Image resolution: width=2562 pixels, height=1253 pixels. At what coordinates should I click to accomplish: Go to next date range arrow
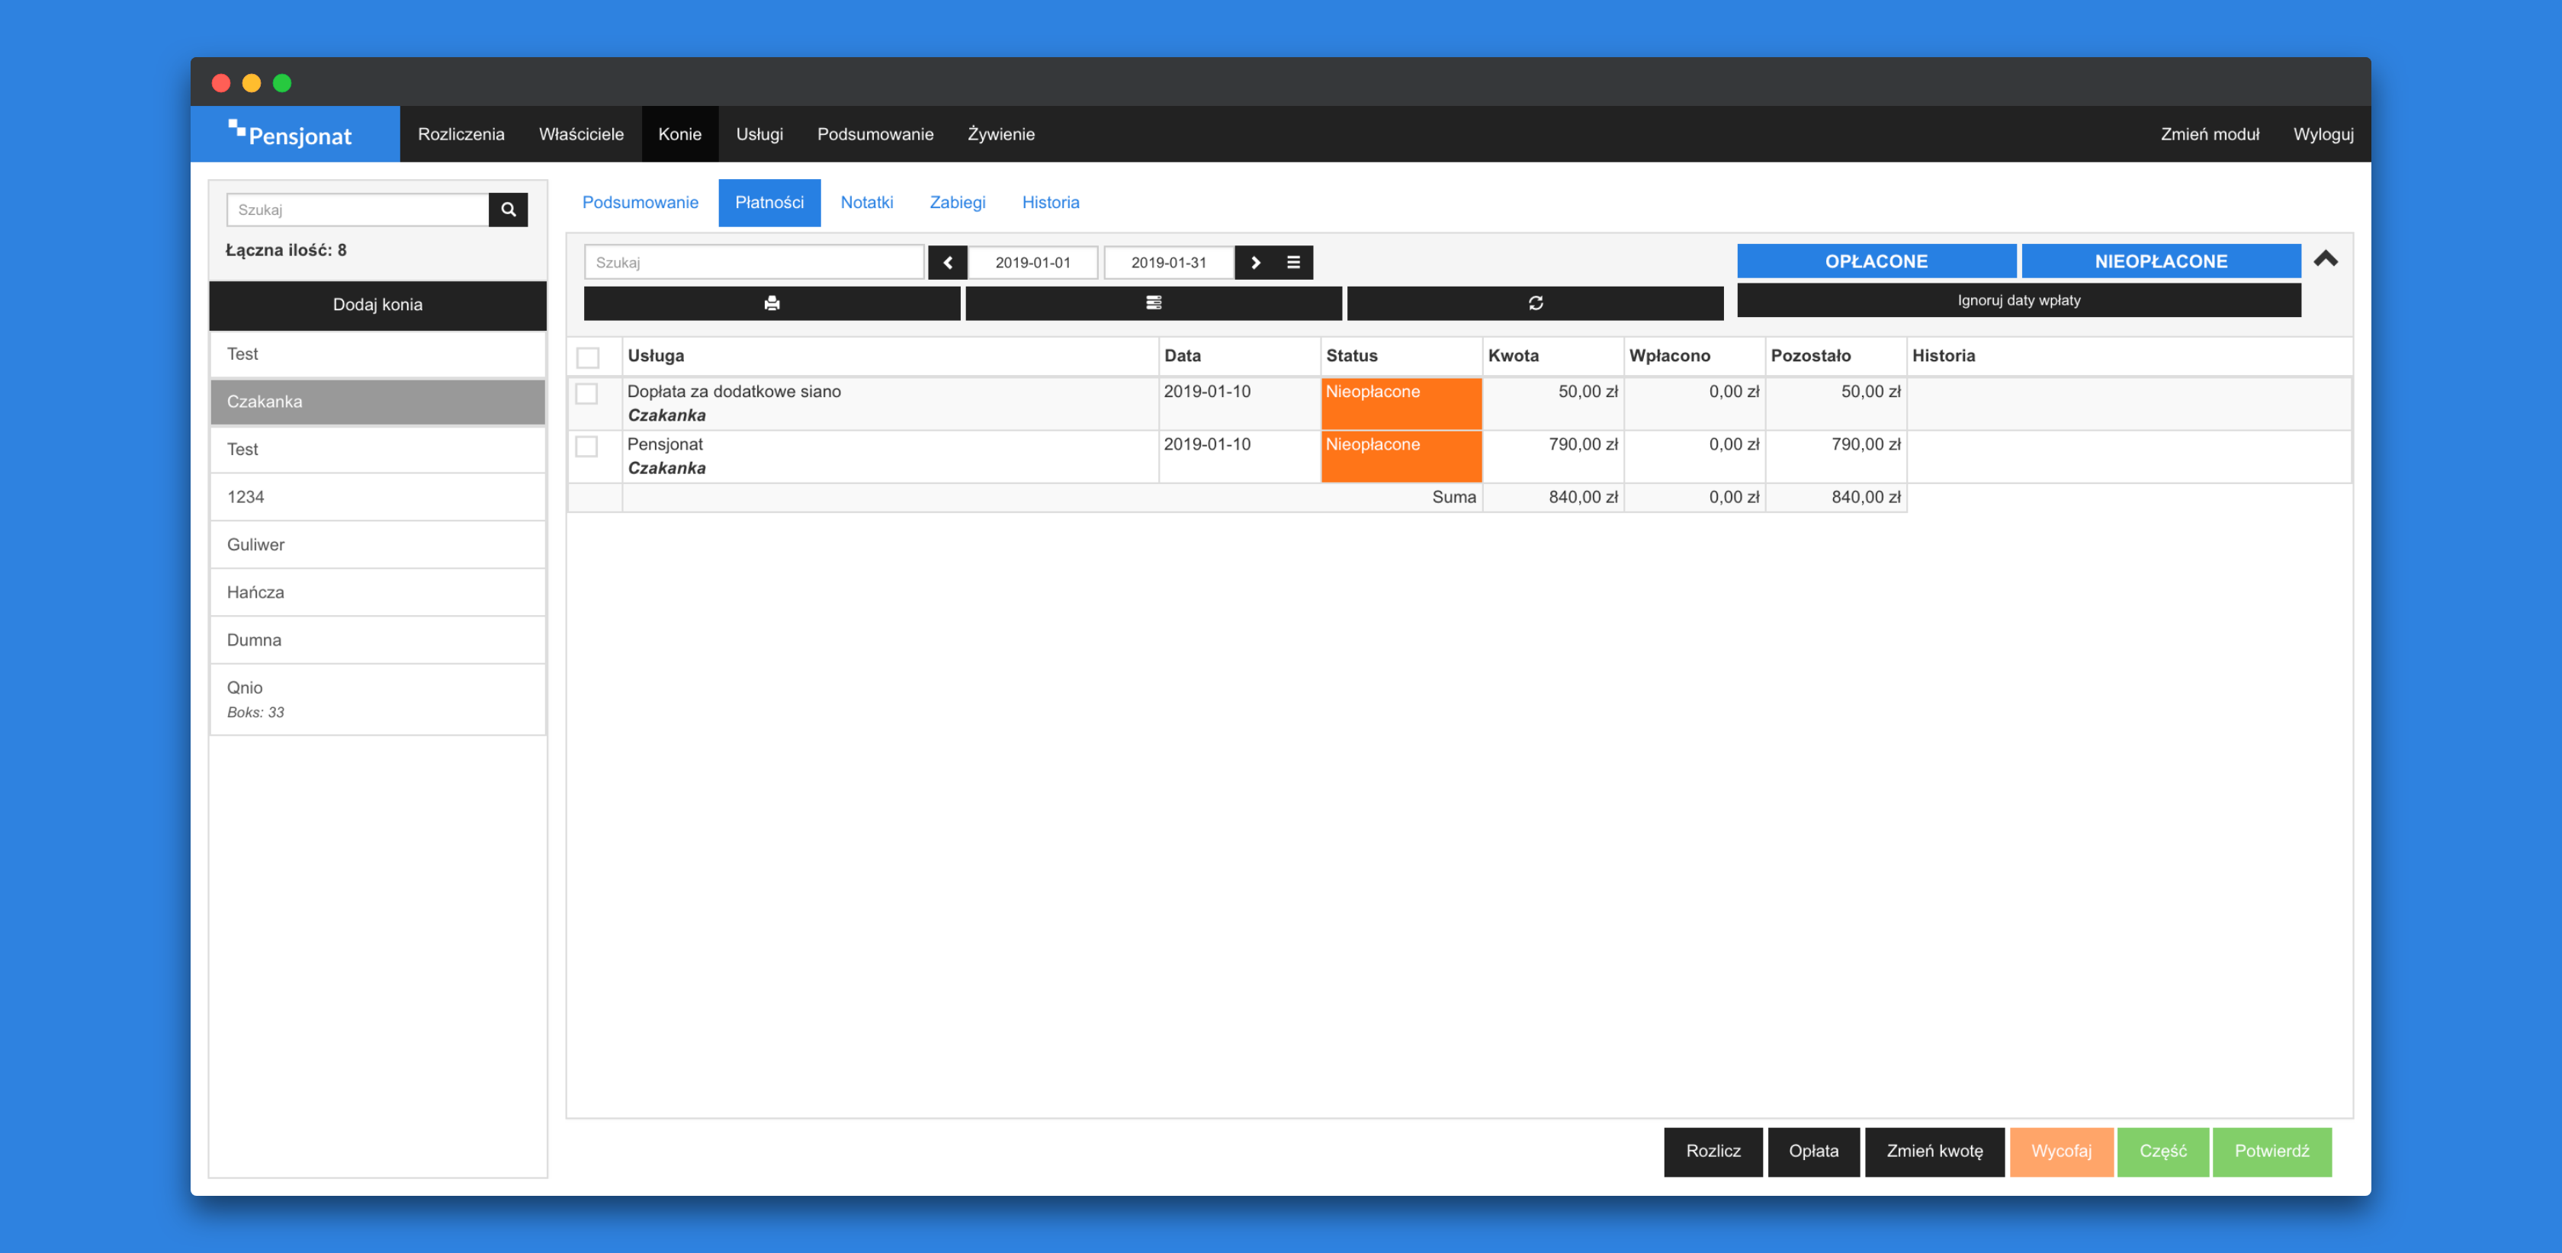(1255, 262)
